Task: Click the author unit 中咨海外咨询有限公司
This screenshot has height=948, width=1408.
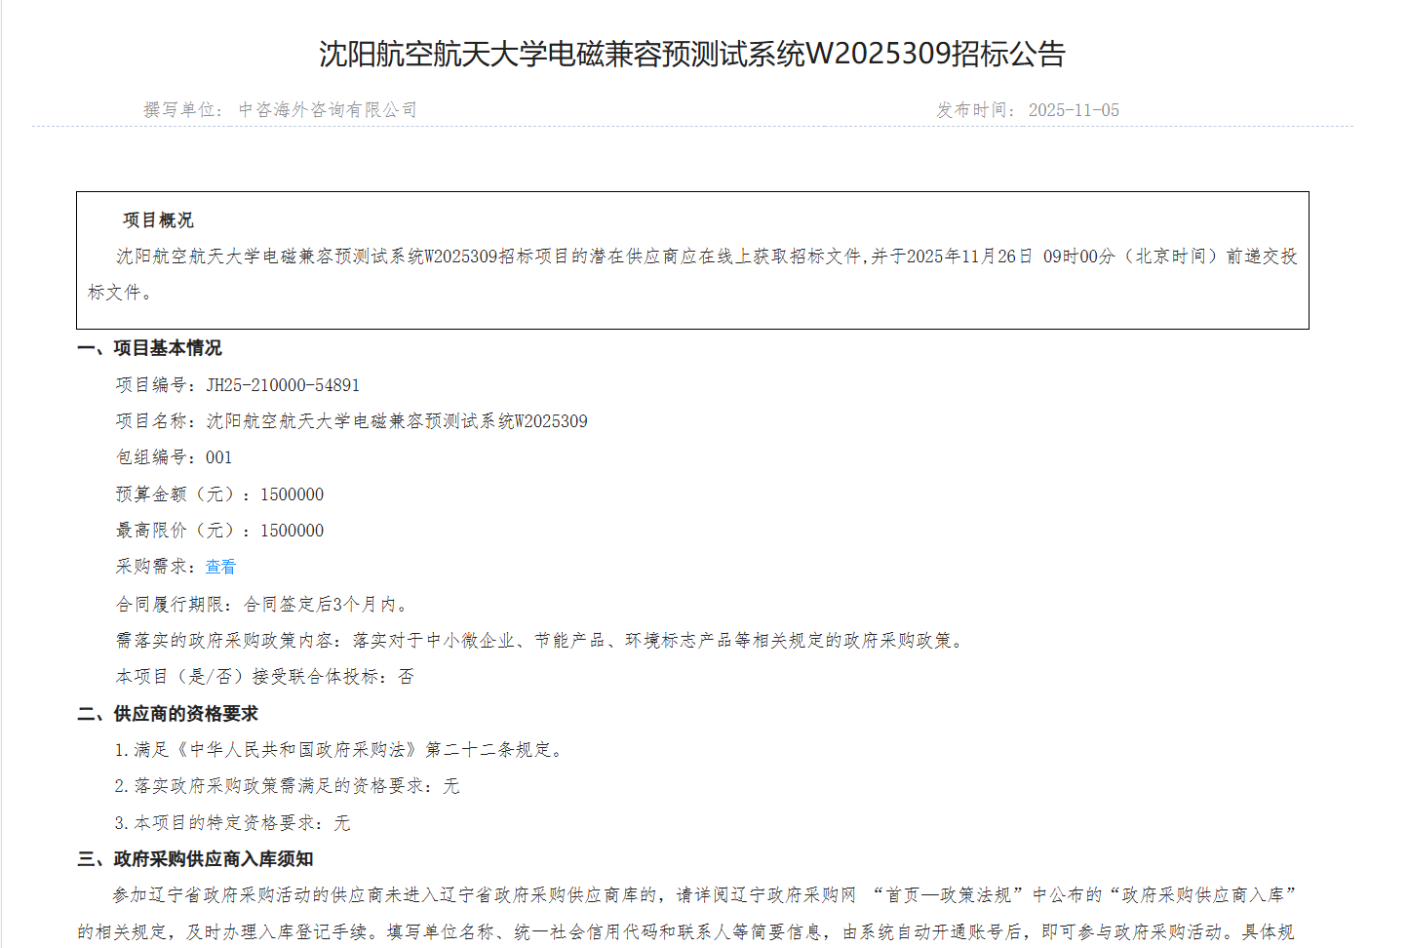Action: 328,110
